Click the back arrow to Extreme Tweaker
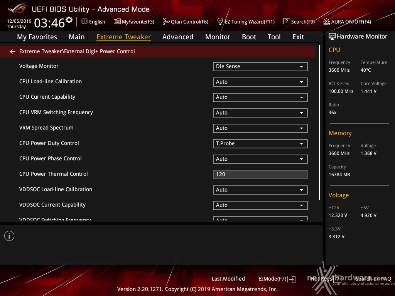 tap(13, 52)
